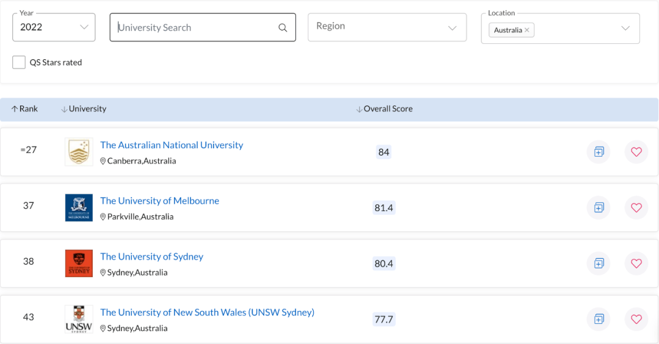Click the overall score 80.4

384,263
